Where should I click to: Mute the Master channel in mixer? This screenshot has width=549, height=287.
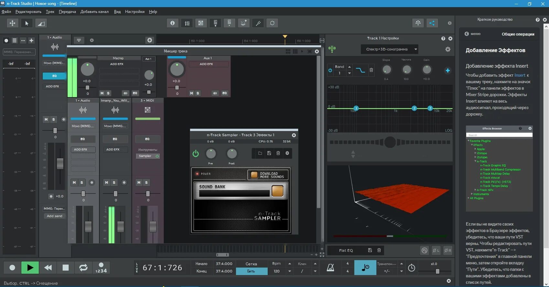coord(102,93)
